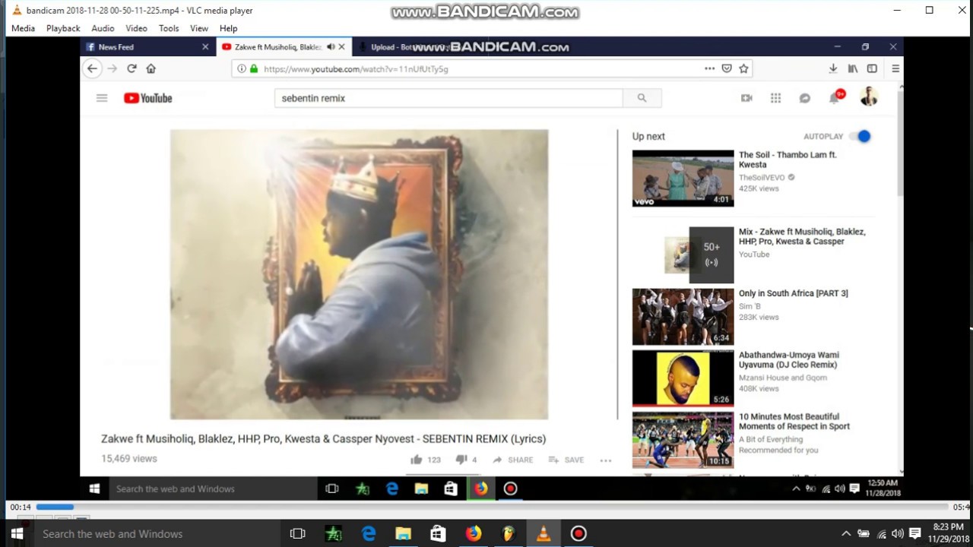This screenshot has height=547, width=973.
Task: Open VLC cone icon in bottom taskbar
Action: [544, 534]
